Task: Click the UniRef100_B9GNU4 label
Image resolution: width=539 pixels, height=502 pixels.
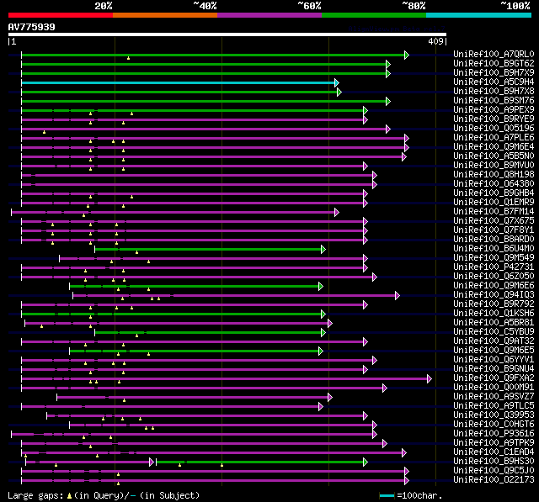Action: [x=494, y=369]
